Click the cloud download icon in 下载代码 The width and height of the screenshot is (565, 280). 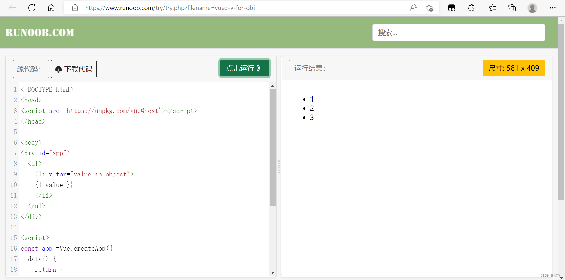click(x=59, y=69)
